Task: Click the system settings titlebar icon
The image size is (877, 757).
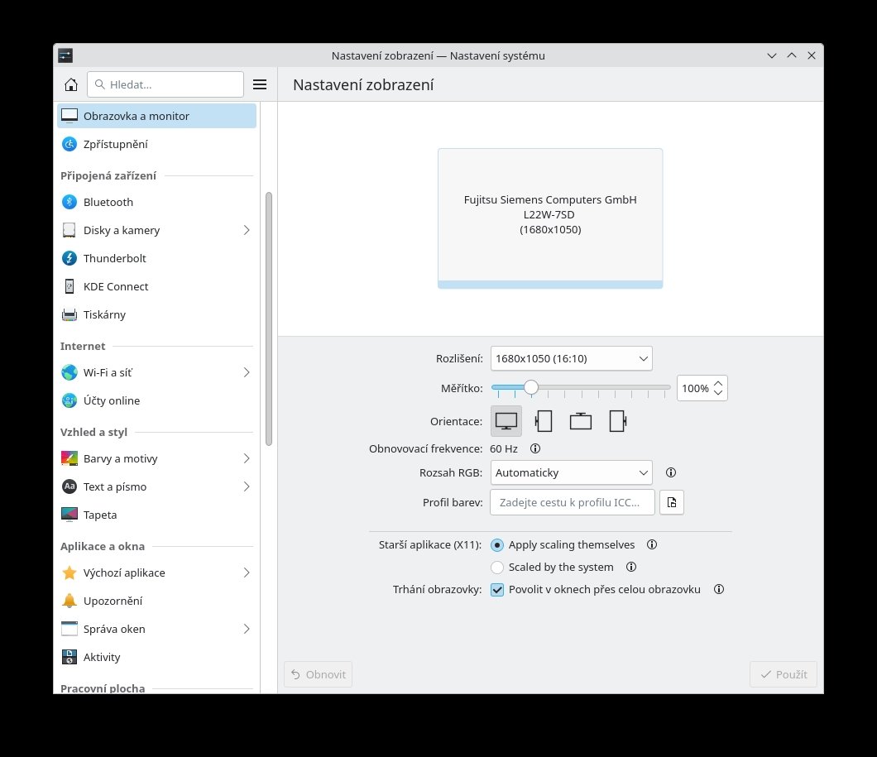Action: tap(65, 55)
